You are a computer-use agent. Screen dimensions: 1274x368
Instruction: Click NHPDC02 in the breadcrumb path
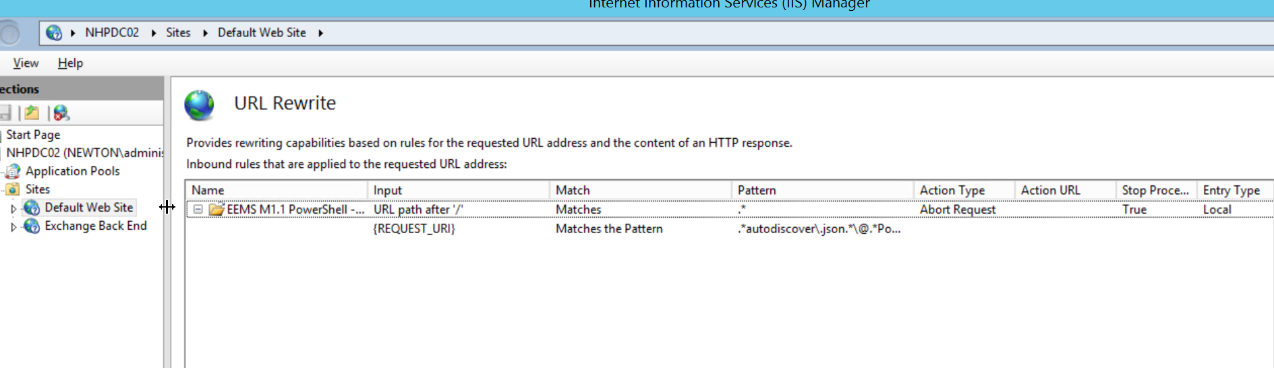point(112,32)
